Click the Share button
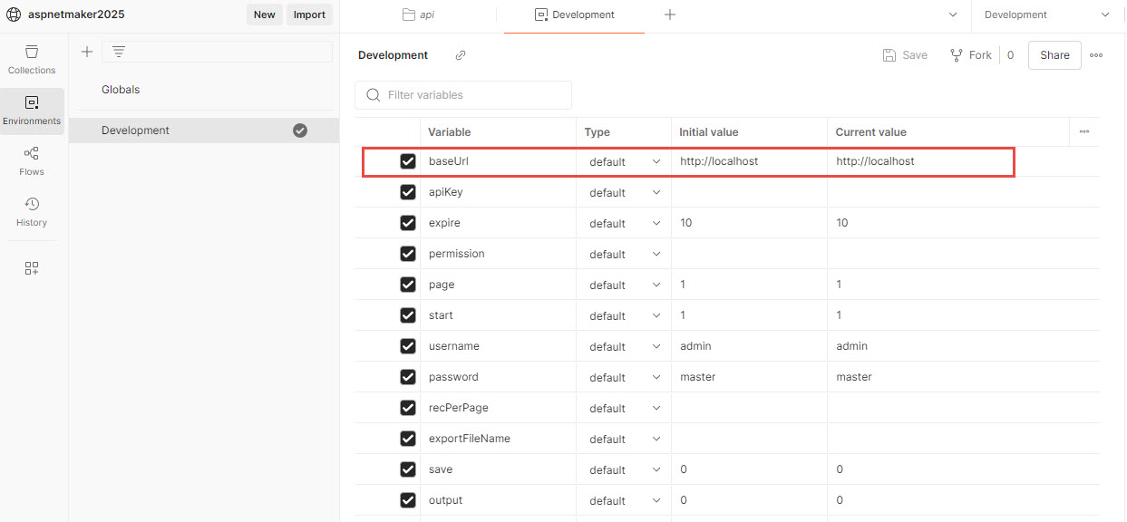Image resolution: width=1127 pixels, height=522 pixels. [1054, 55]
